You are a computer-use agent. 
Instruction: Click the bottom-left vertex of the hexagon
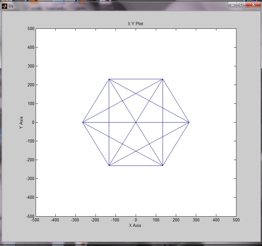pyautogui.click(x=109, y=166)
